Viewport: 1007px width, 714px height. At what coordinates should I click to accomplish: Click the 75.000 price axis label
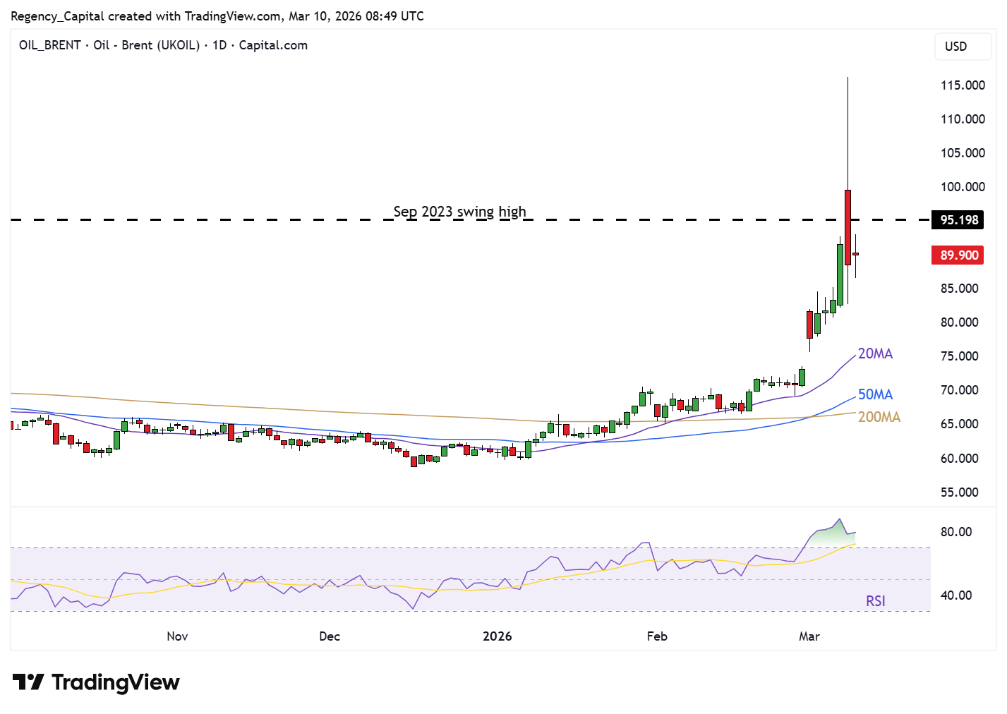[x=960, y=356]
